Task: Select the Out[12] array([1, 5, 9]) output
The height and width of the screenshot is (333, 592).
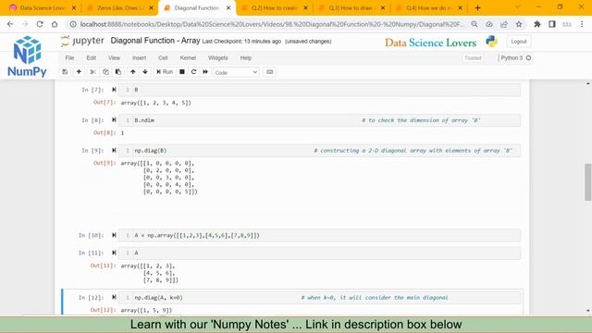Action: pos(146,310)
